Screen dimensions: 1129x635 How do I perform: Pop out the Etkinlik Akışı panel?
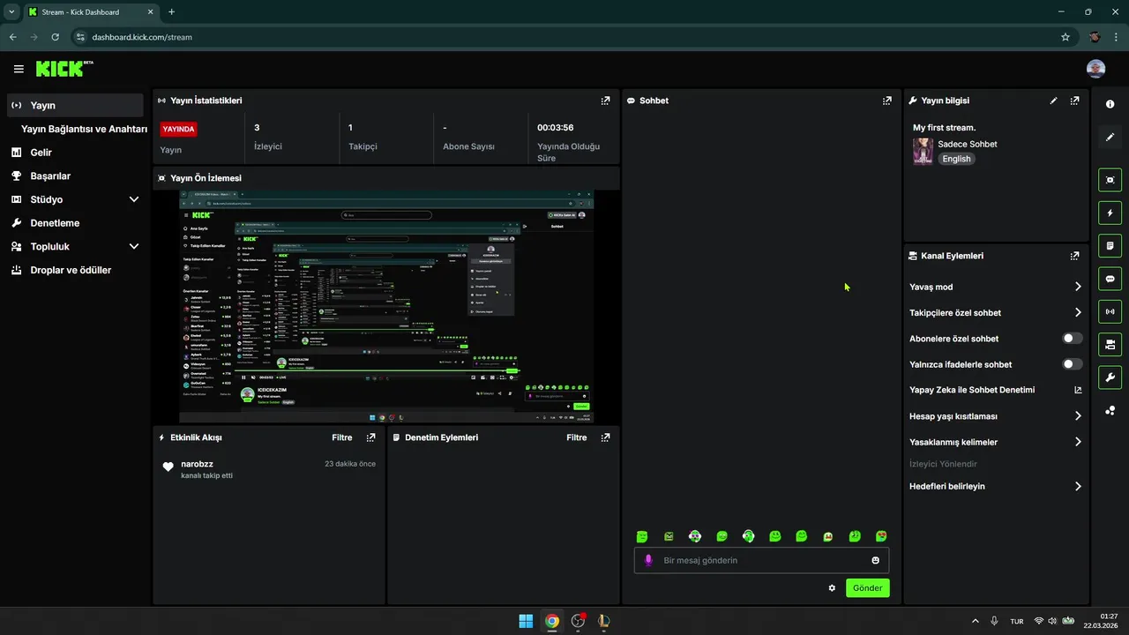(370, 437)
